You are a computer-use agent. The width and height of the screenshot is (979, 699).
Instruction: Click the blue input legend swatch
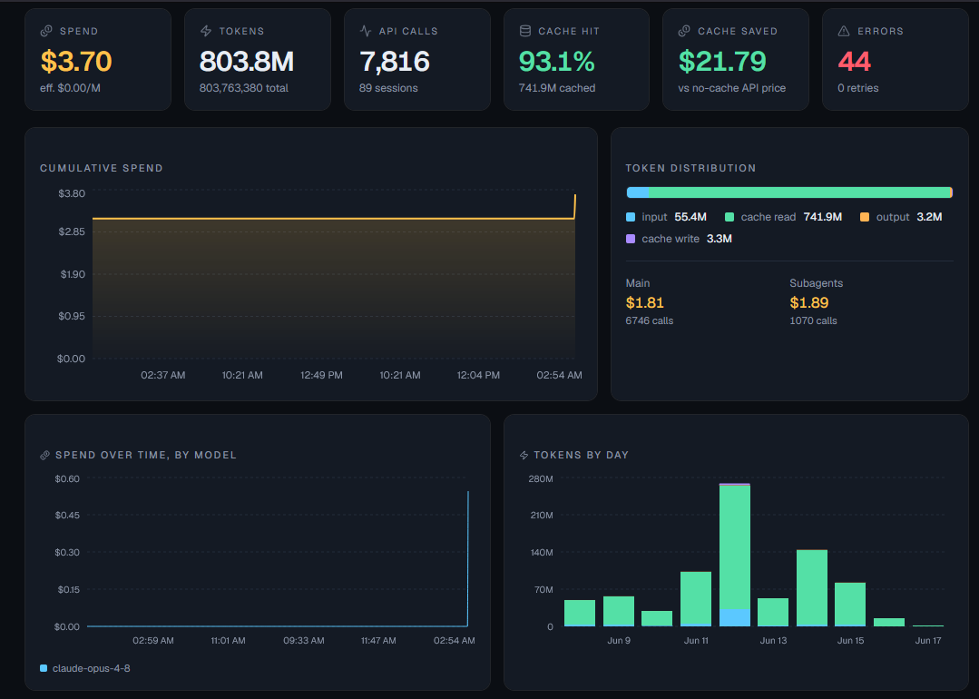[631, 217]
